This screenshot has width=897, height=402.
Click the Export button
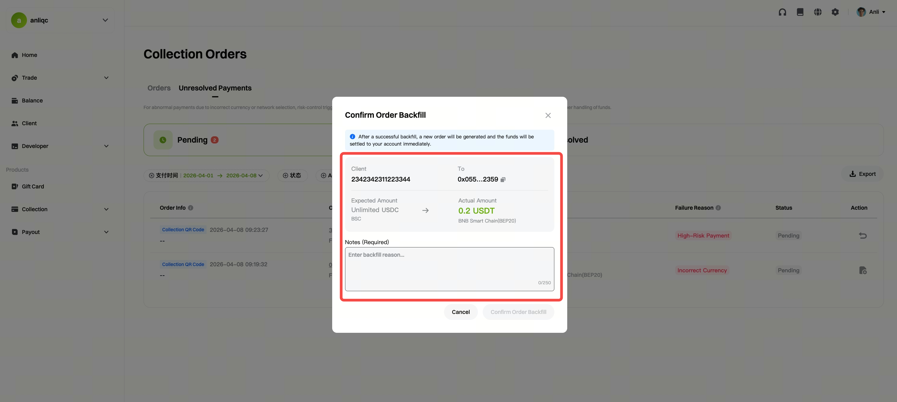click(862, 174)
